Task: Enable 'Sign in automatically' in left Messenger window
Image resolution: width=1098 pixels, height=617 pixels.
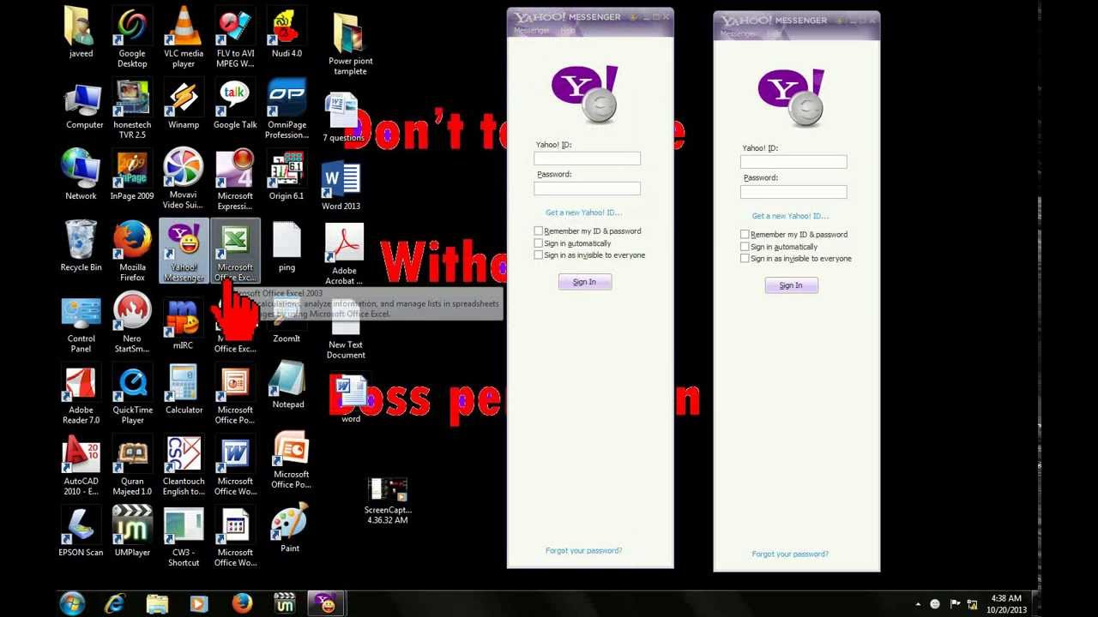Action: [x=539, y=243]
